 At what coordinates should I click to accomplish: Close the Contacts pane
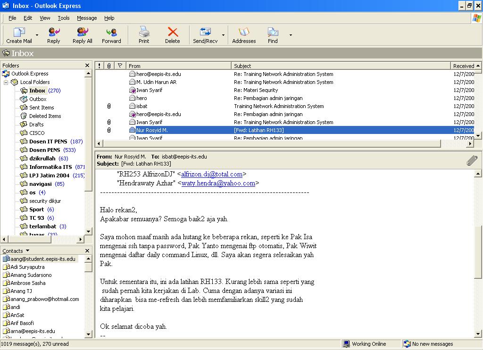coord(87,251)
